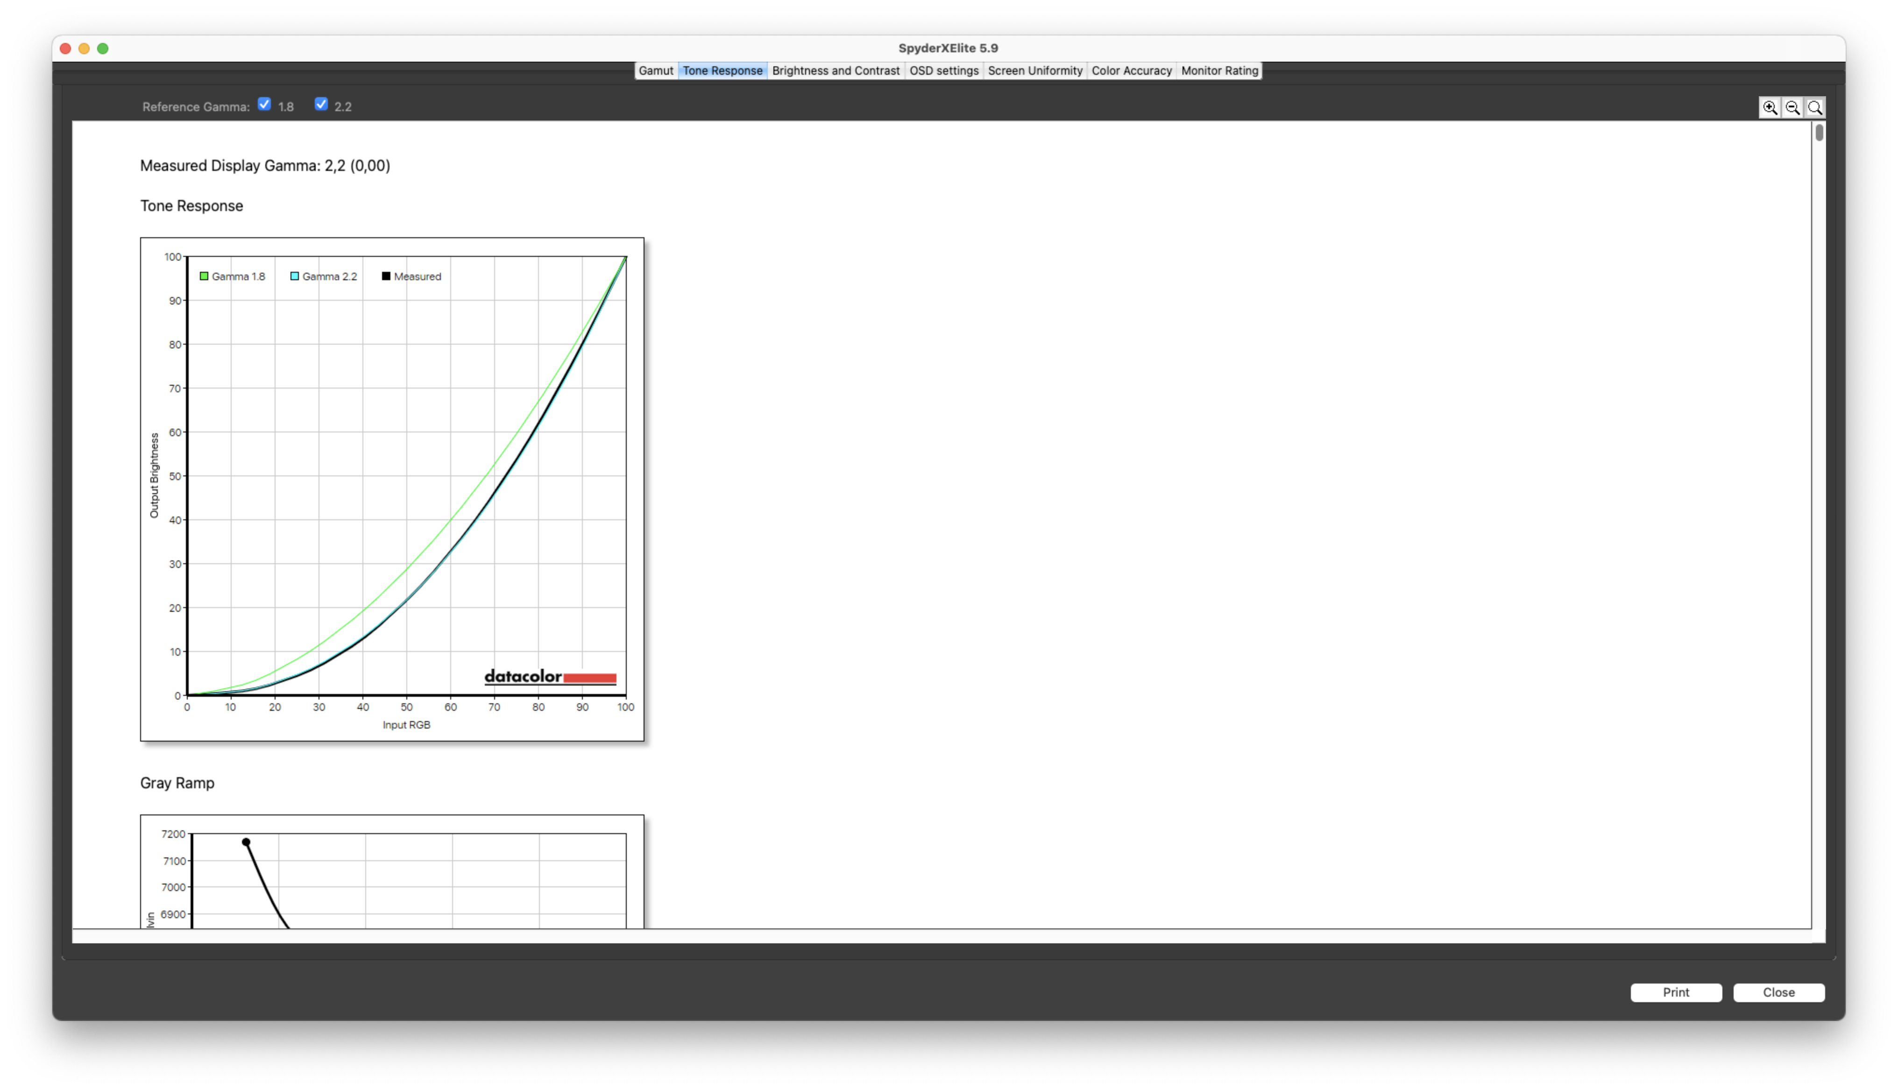
Task: Click the Print button
Action: point(1676,992)
